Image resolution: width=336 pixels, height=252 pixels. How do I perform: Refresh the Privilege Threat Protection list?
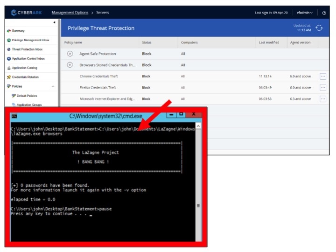point(319,28)
